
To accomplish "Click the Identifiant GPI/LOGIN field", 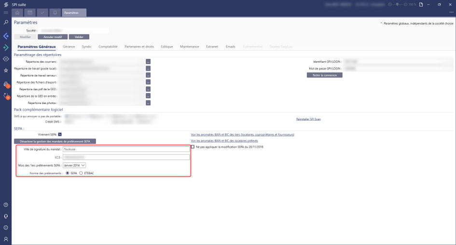I will tap(398, 62).
